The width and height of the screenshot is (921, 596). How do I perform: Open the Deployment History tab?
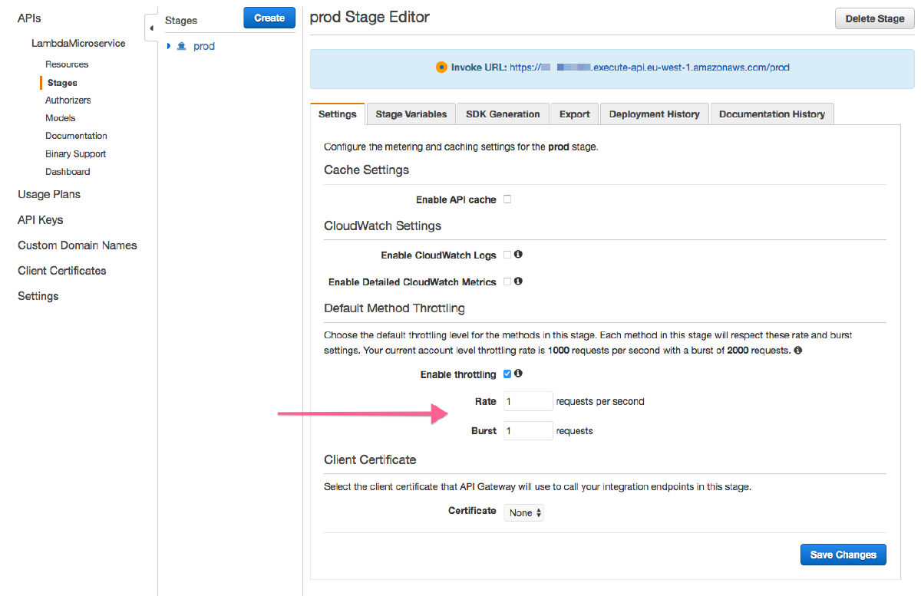point(654,114)
